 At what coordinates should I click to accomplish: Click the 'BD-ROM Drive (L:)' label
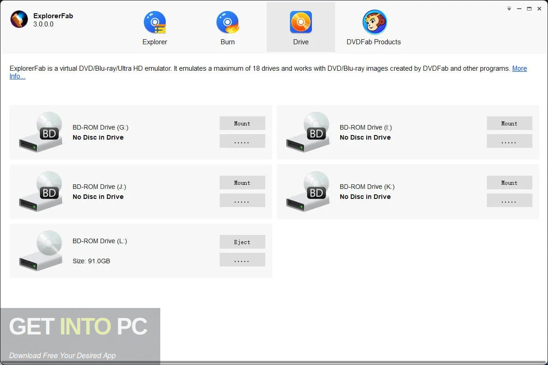click(100, 241)
